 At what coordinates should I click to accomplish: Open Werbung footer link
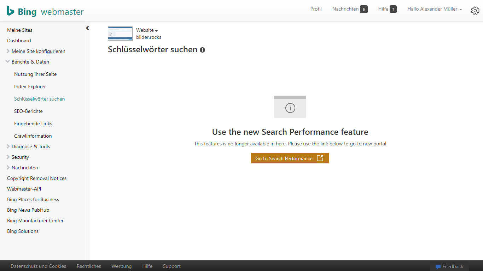tap(122, 266)
